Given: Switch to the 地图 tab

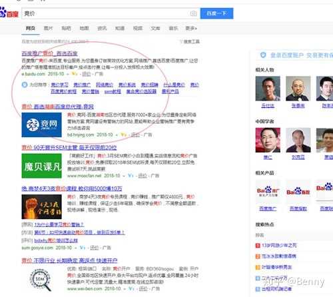Looking at the screenshot, I should point(84,28).
